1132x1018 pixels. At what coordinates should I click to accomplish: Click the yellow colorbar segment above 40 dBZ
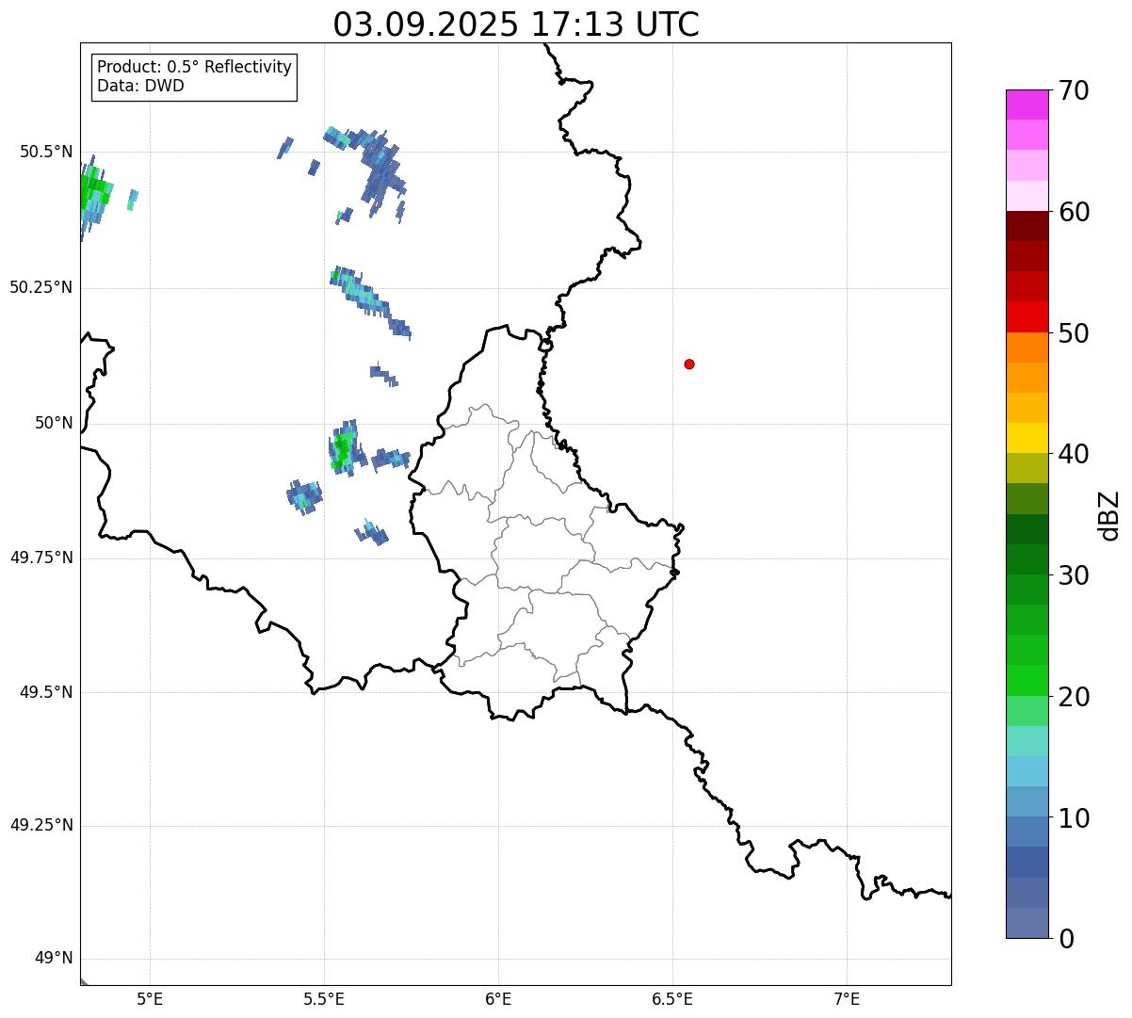pos(1027,438)
